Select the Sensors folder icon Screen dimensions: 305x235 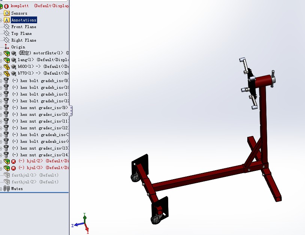pyautogui.click(x=7, y=13)
